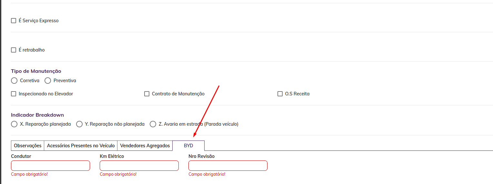Open the Observações tab
Viewport: 493px width, 184px height.
(28, 146)
